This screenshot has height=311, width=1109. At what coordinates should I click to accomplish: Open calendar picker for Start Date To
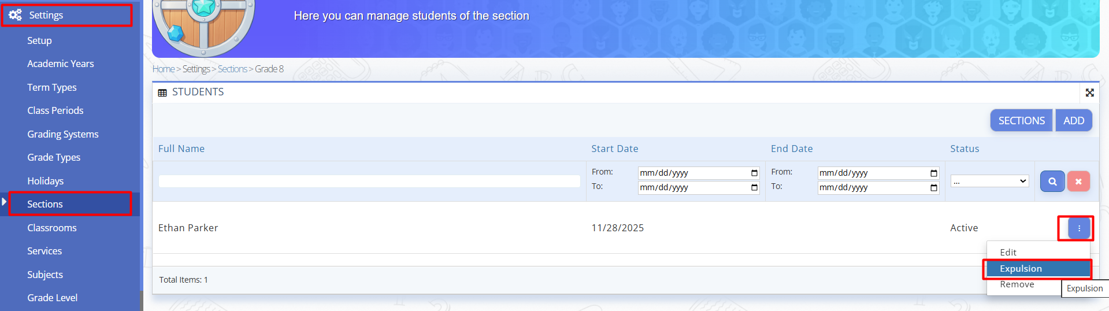[754, 187]
